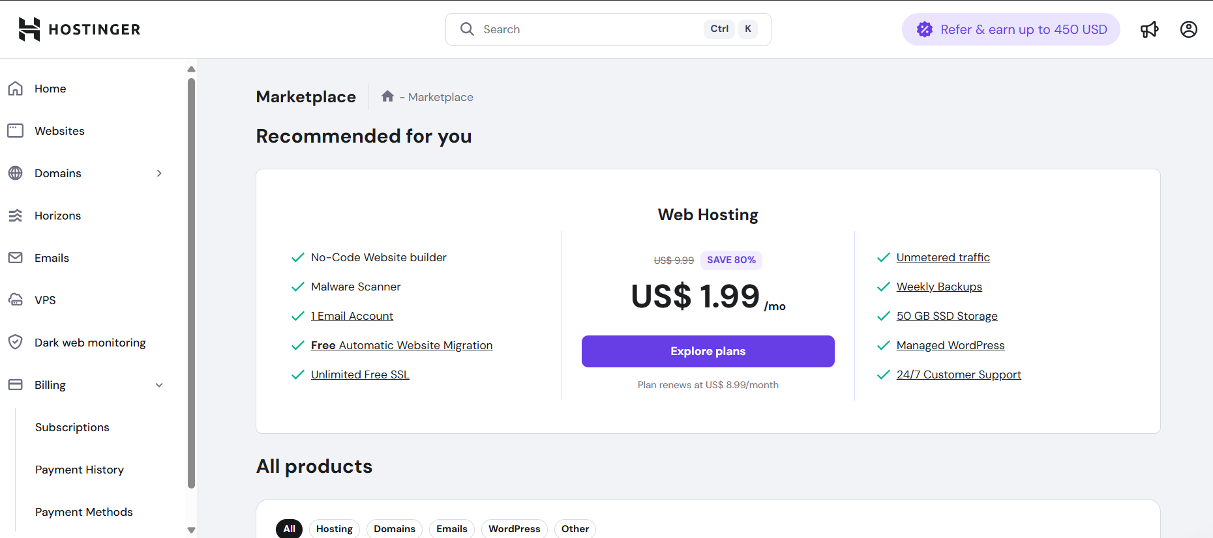This screenshot has width=1213, height=538.
Task: Click the breadcrumb home icon
Action: point(387,96)
